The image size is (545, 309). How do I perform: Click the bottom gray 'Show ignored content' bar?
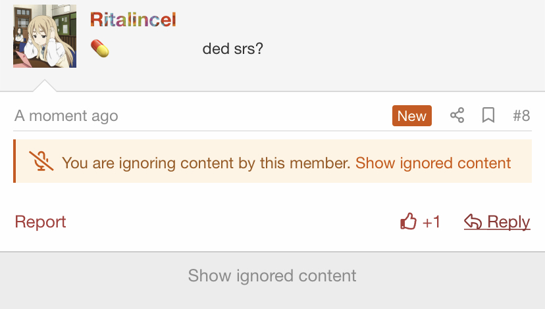272,275
